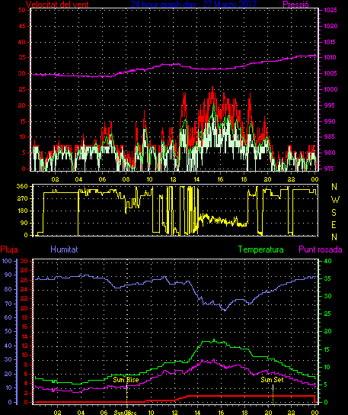The height and width of the screenshot is (415, 348).
Task: Click the 25 wind speed axis value
Action: tap(22, 89)
